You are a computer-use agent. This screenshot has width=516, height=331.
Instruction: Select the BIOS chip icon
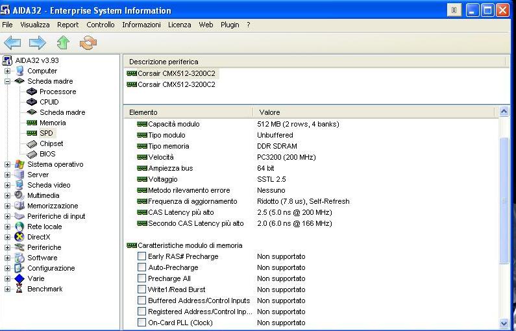click(32, 154)
